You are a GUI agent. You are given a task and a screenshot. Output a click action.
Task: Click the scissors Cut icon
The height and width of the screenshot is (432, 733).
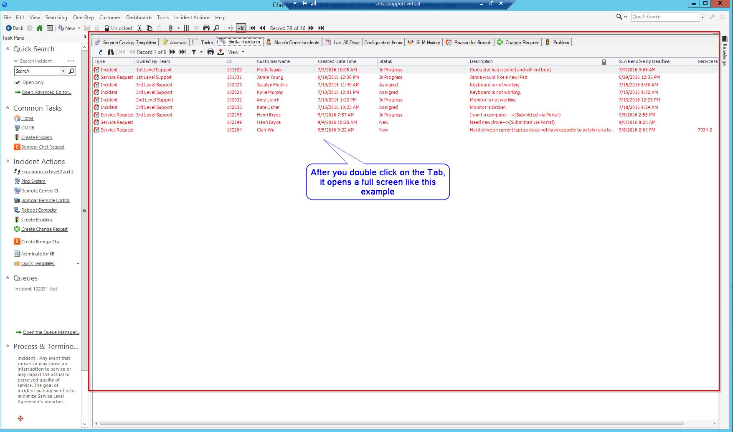(139, 28)
